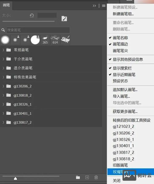Click the 干介质画笔 folder icon

point(9,59)
